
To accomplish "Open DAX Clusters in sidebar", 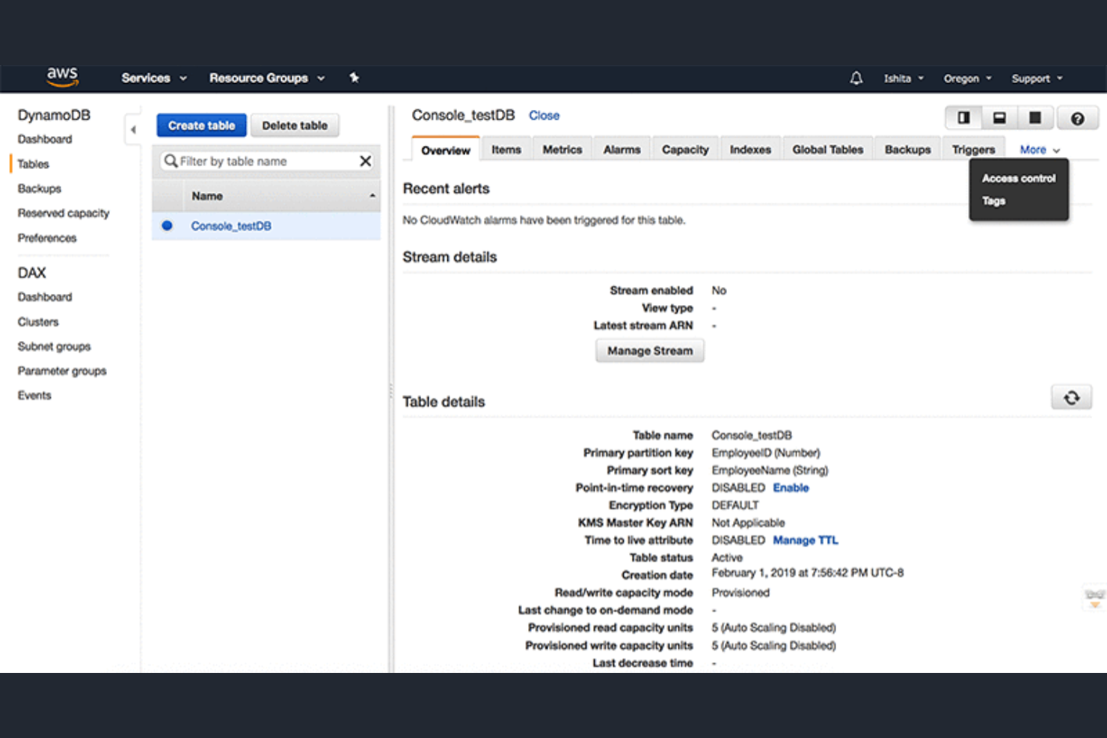I will pos(38,322).
